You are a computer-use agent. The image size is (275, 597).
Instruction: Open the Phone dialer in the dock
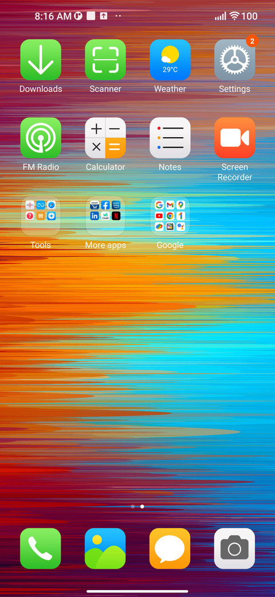click(41, 549)
